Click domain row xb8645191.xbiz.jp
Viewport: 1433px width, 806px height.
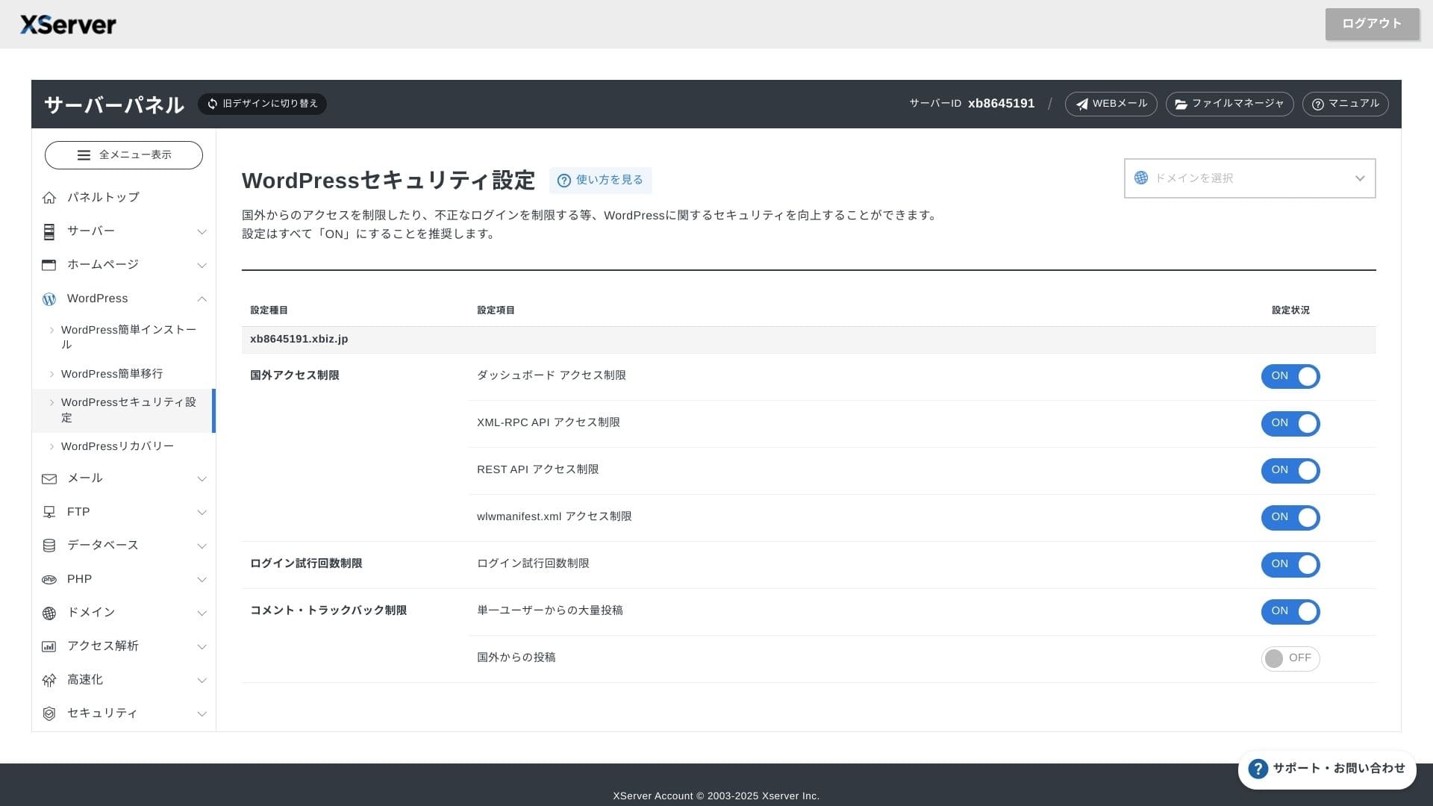pyautogui.click(x=808, y=340)
